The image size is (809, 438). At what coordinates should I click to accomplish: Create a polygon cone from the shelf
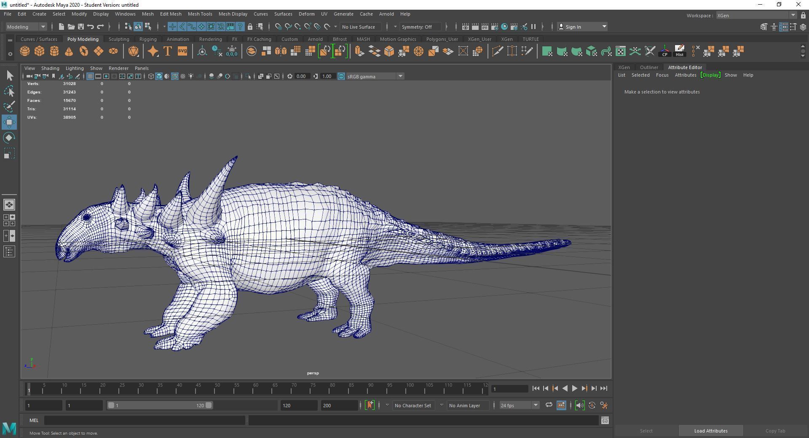(69, 51)
